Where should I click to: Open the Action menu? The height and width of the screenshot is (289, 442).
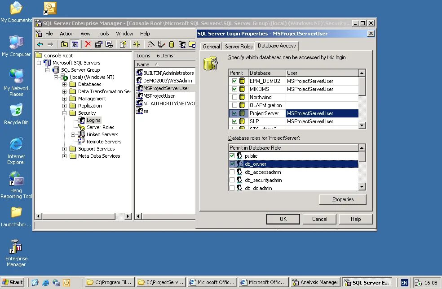pos(66,34)
